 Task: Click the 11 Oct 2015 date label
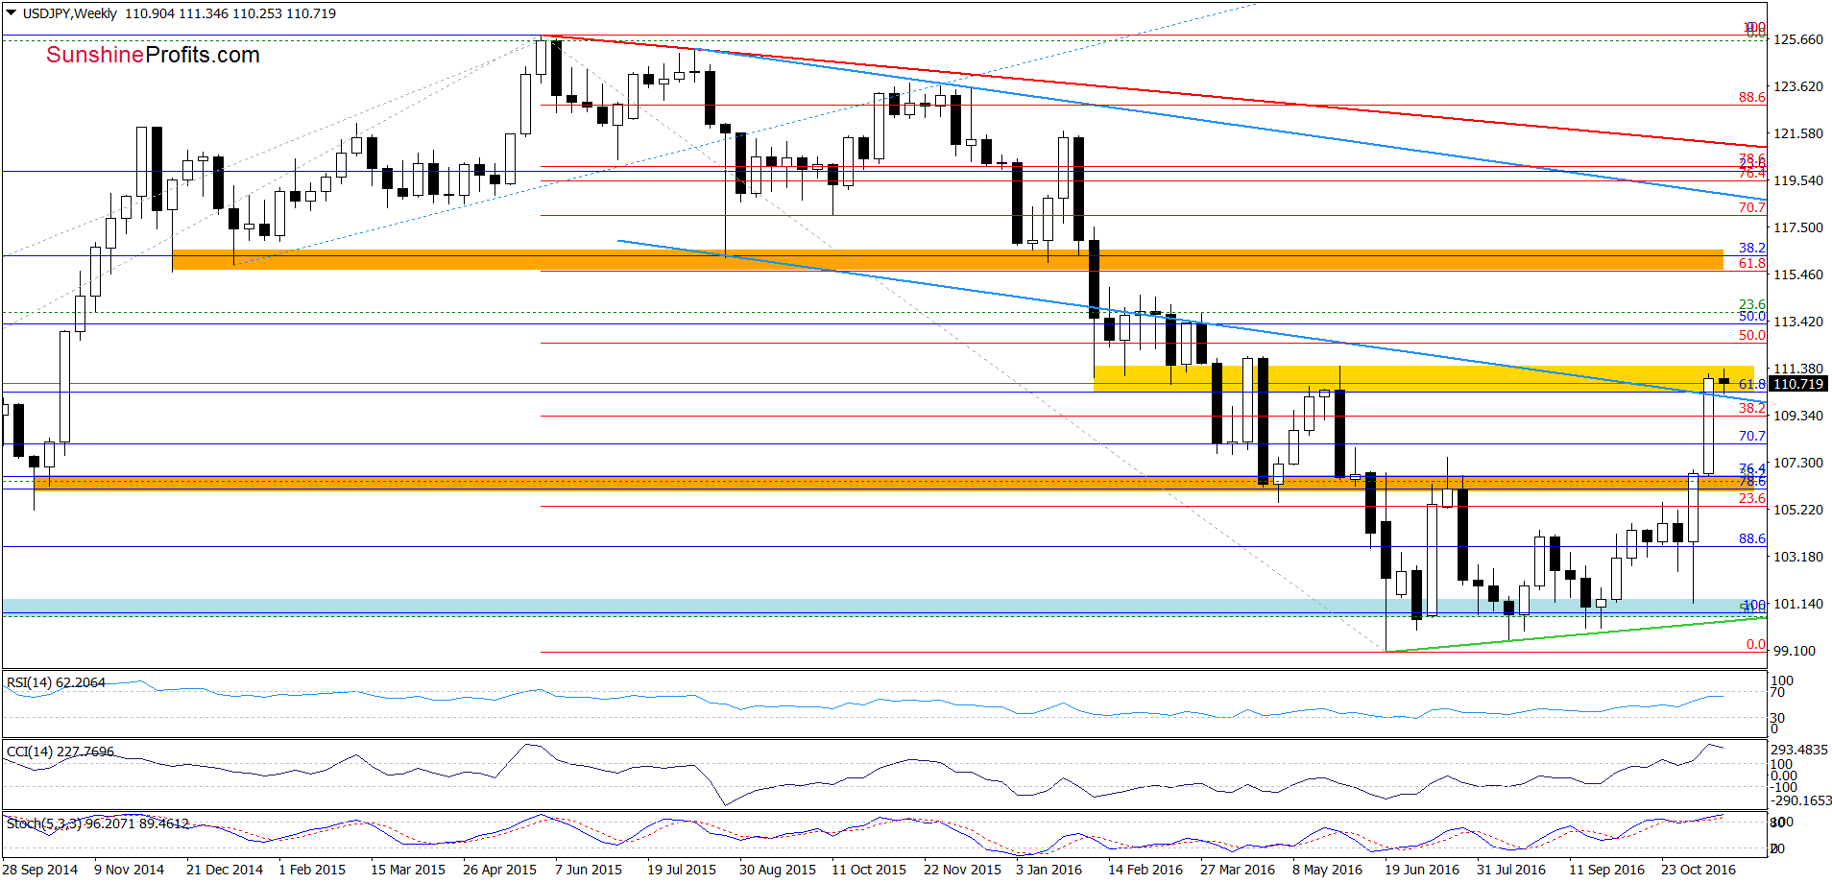[x=869, y=870]
